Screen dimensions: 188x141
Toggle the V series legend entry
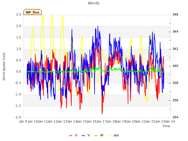(x=86, y=135)
